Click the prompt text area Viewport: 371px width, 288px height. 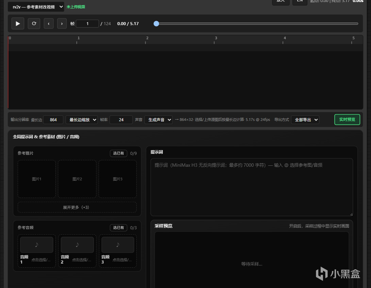[252, 187]
